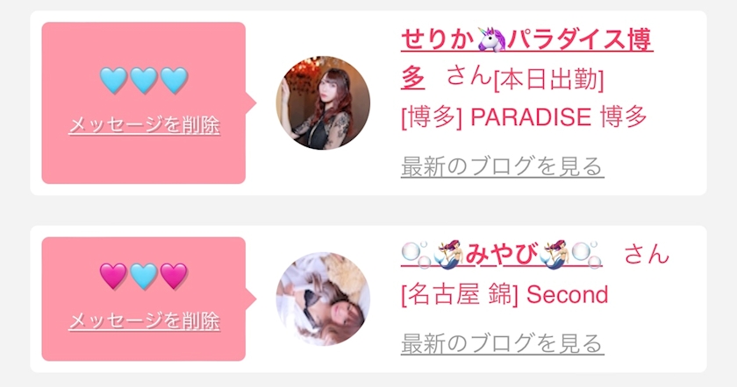Screen dimensions: 737x387
Task: Open みやび's round profile photo
Action: point(323,299)
